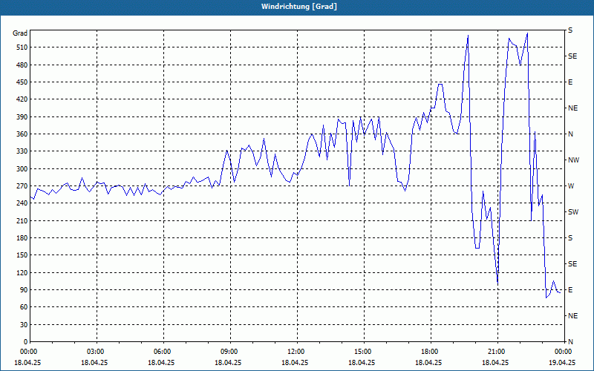
Task: Select the 15:00 time label on the x-axis
Action: [364, 351]
